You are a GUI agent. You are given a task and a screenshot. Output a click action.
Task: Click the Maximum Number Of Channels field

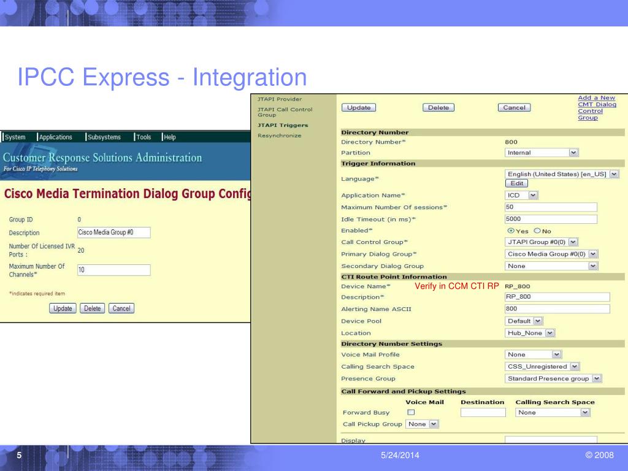point(113,270)
